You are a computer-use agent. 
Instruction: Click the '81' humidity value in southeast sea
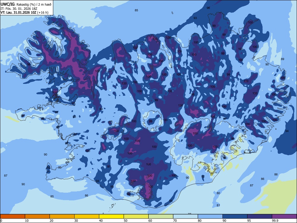(x=218, y=205)
